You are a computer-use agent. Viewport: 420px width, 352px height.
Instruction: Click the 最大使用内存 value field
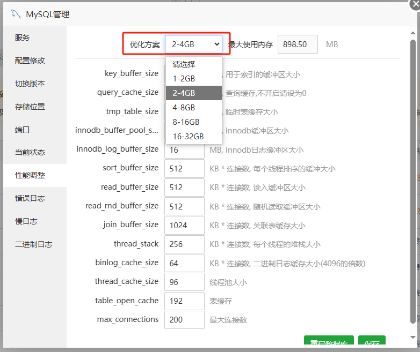pyautogui.click(x=298, y=44)
